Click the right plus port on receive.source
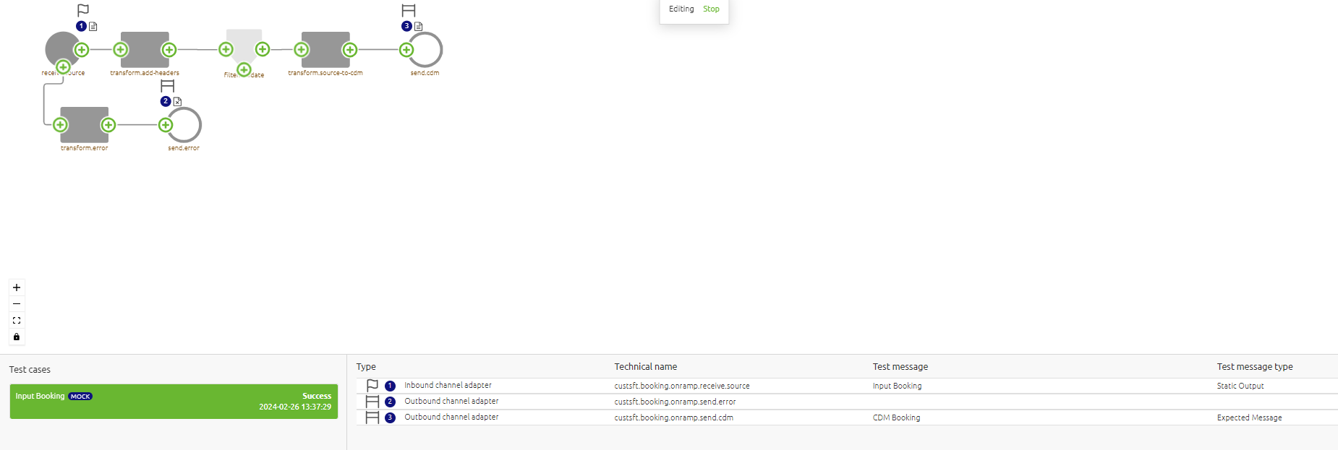The height and width of the screenshot is (450, 1338). pyautogui.click(x=82, y=50)
